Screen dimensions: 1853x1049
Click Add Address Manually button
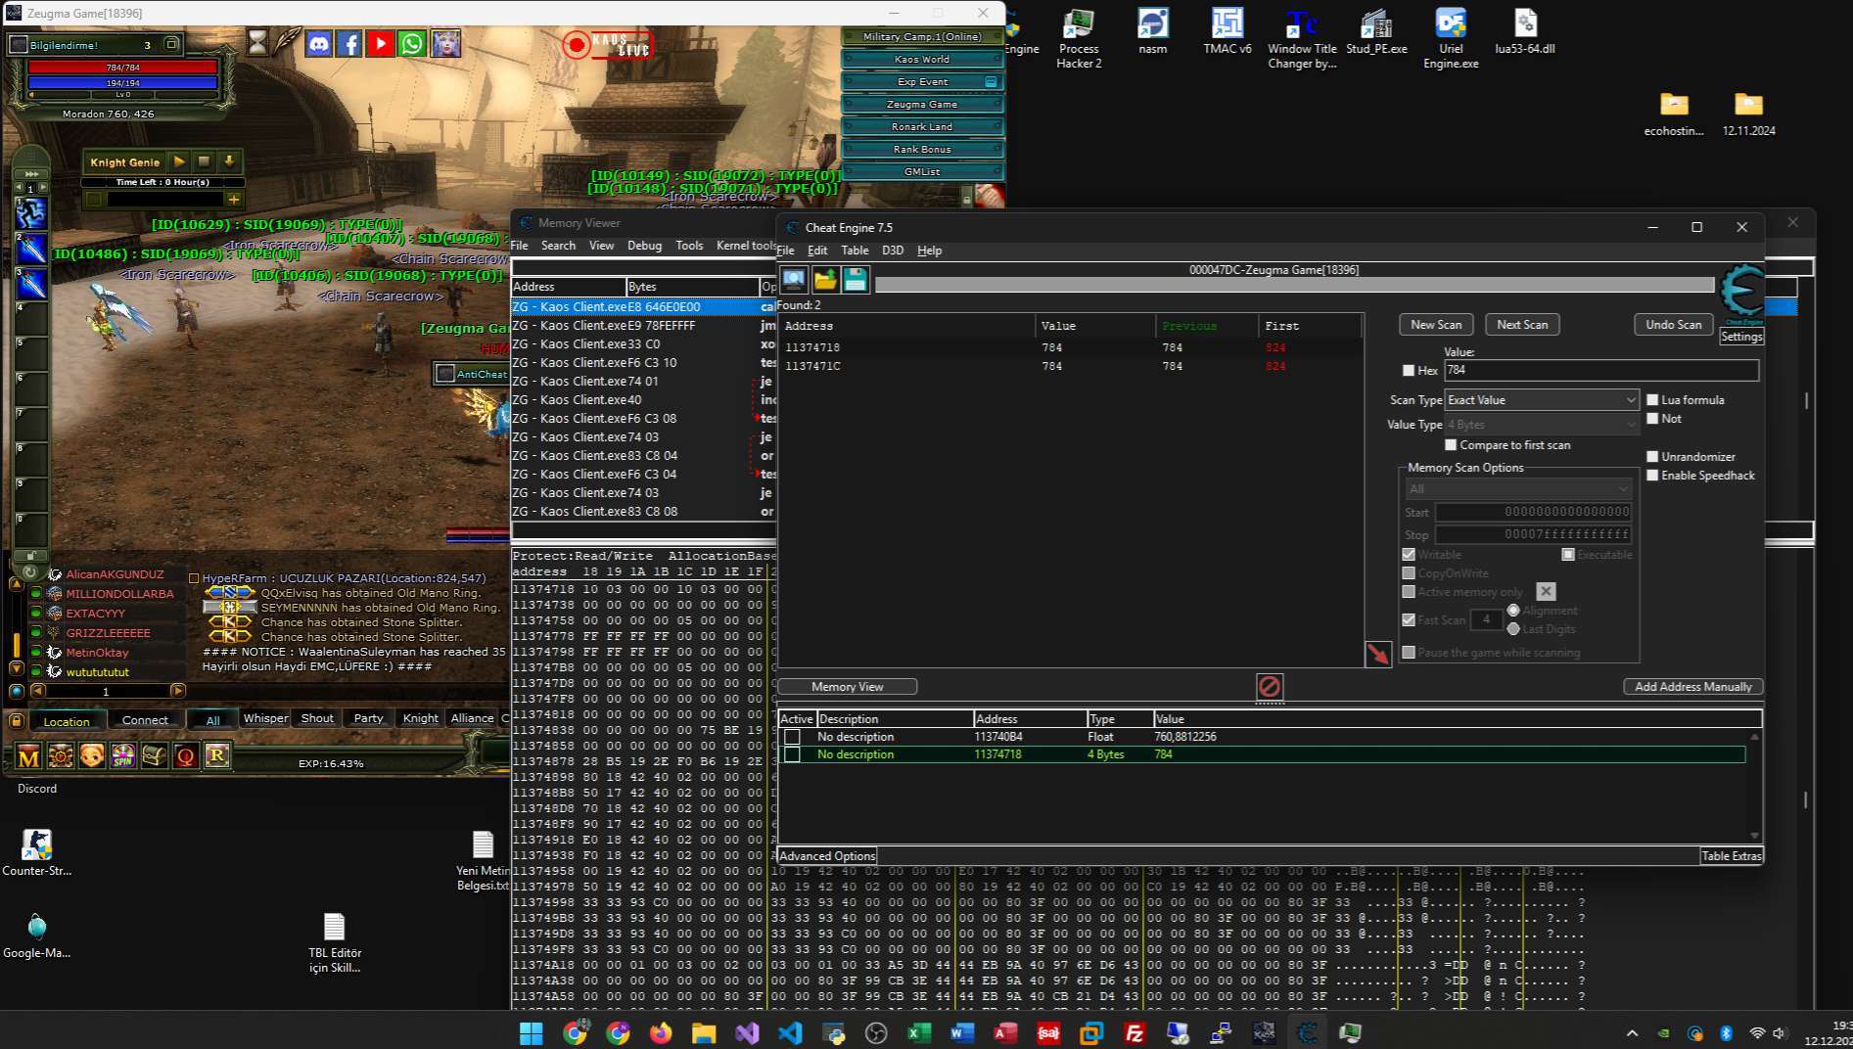pos(1693,687)
